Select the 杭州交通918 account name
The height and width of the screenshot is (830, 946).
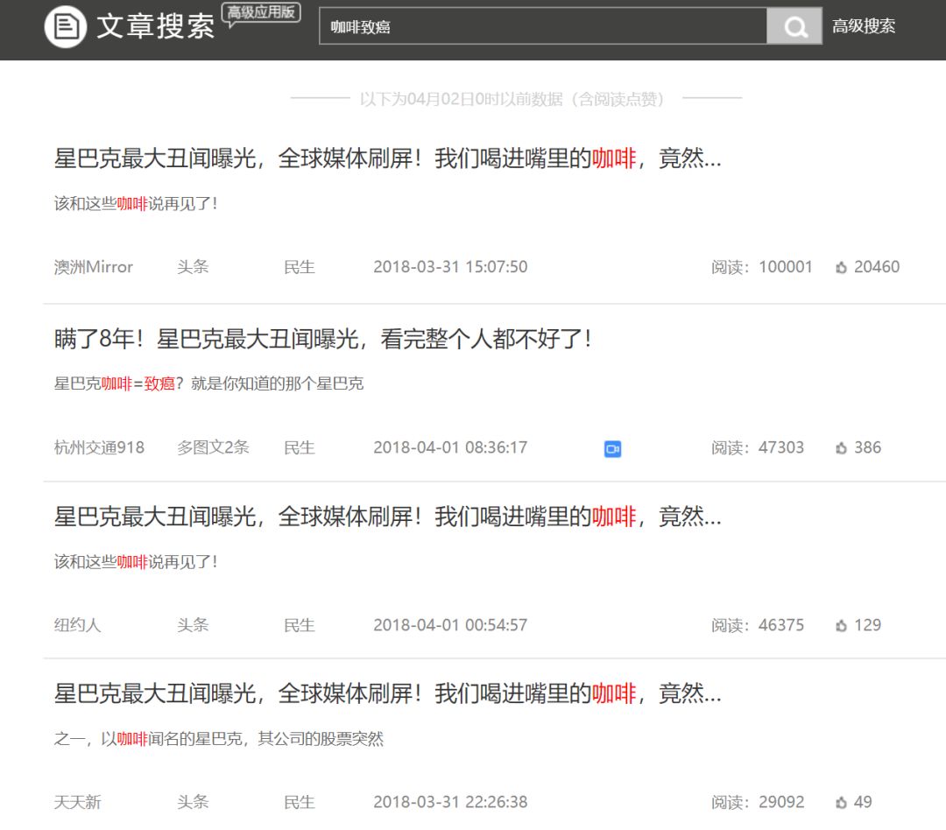click(99, 447)
